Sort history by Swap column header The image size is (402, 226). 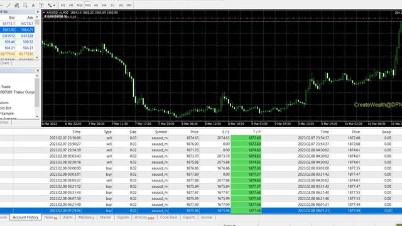point(386,132)
